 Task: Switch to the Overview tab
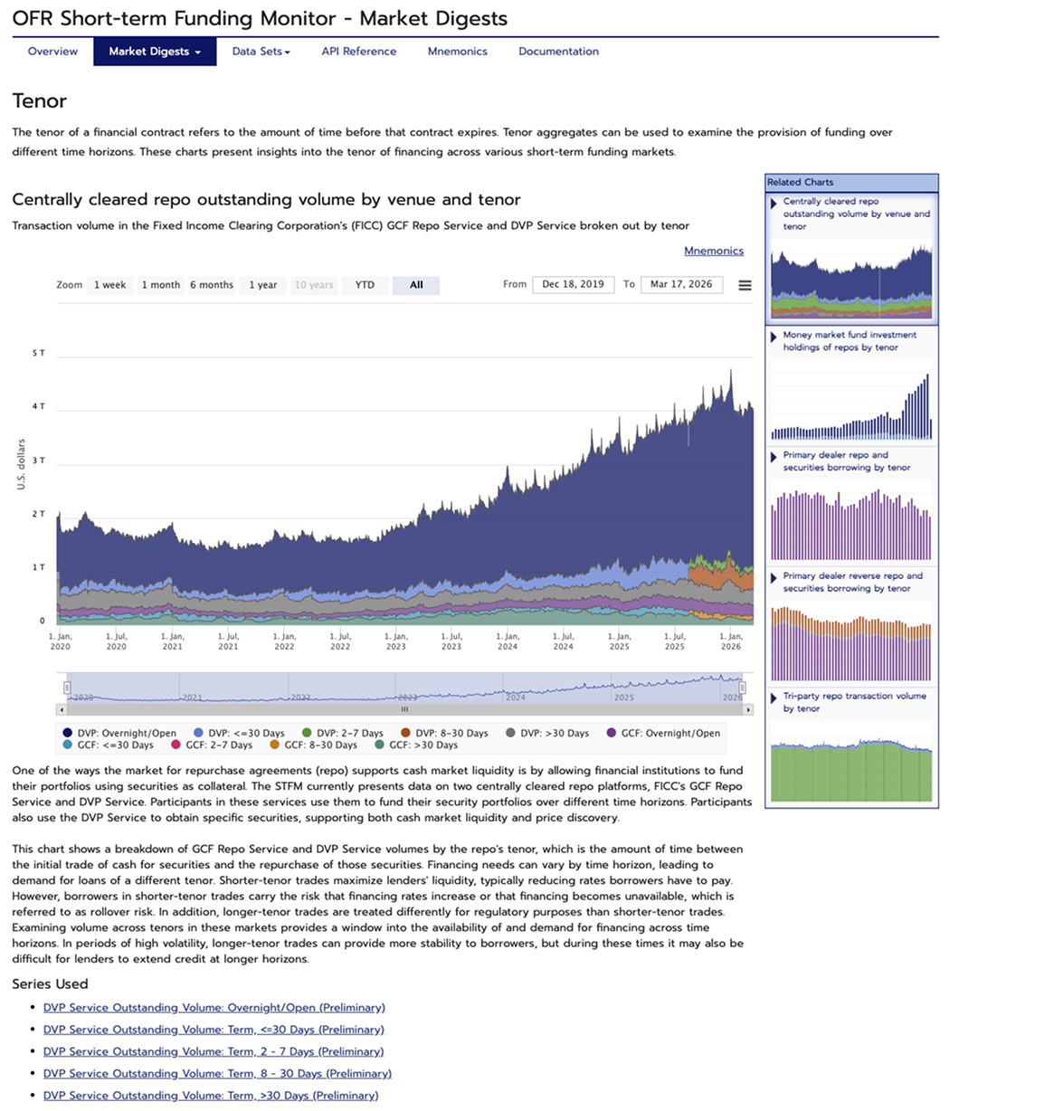click(52, 52)
